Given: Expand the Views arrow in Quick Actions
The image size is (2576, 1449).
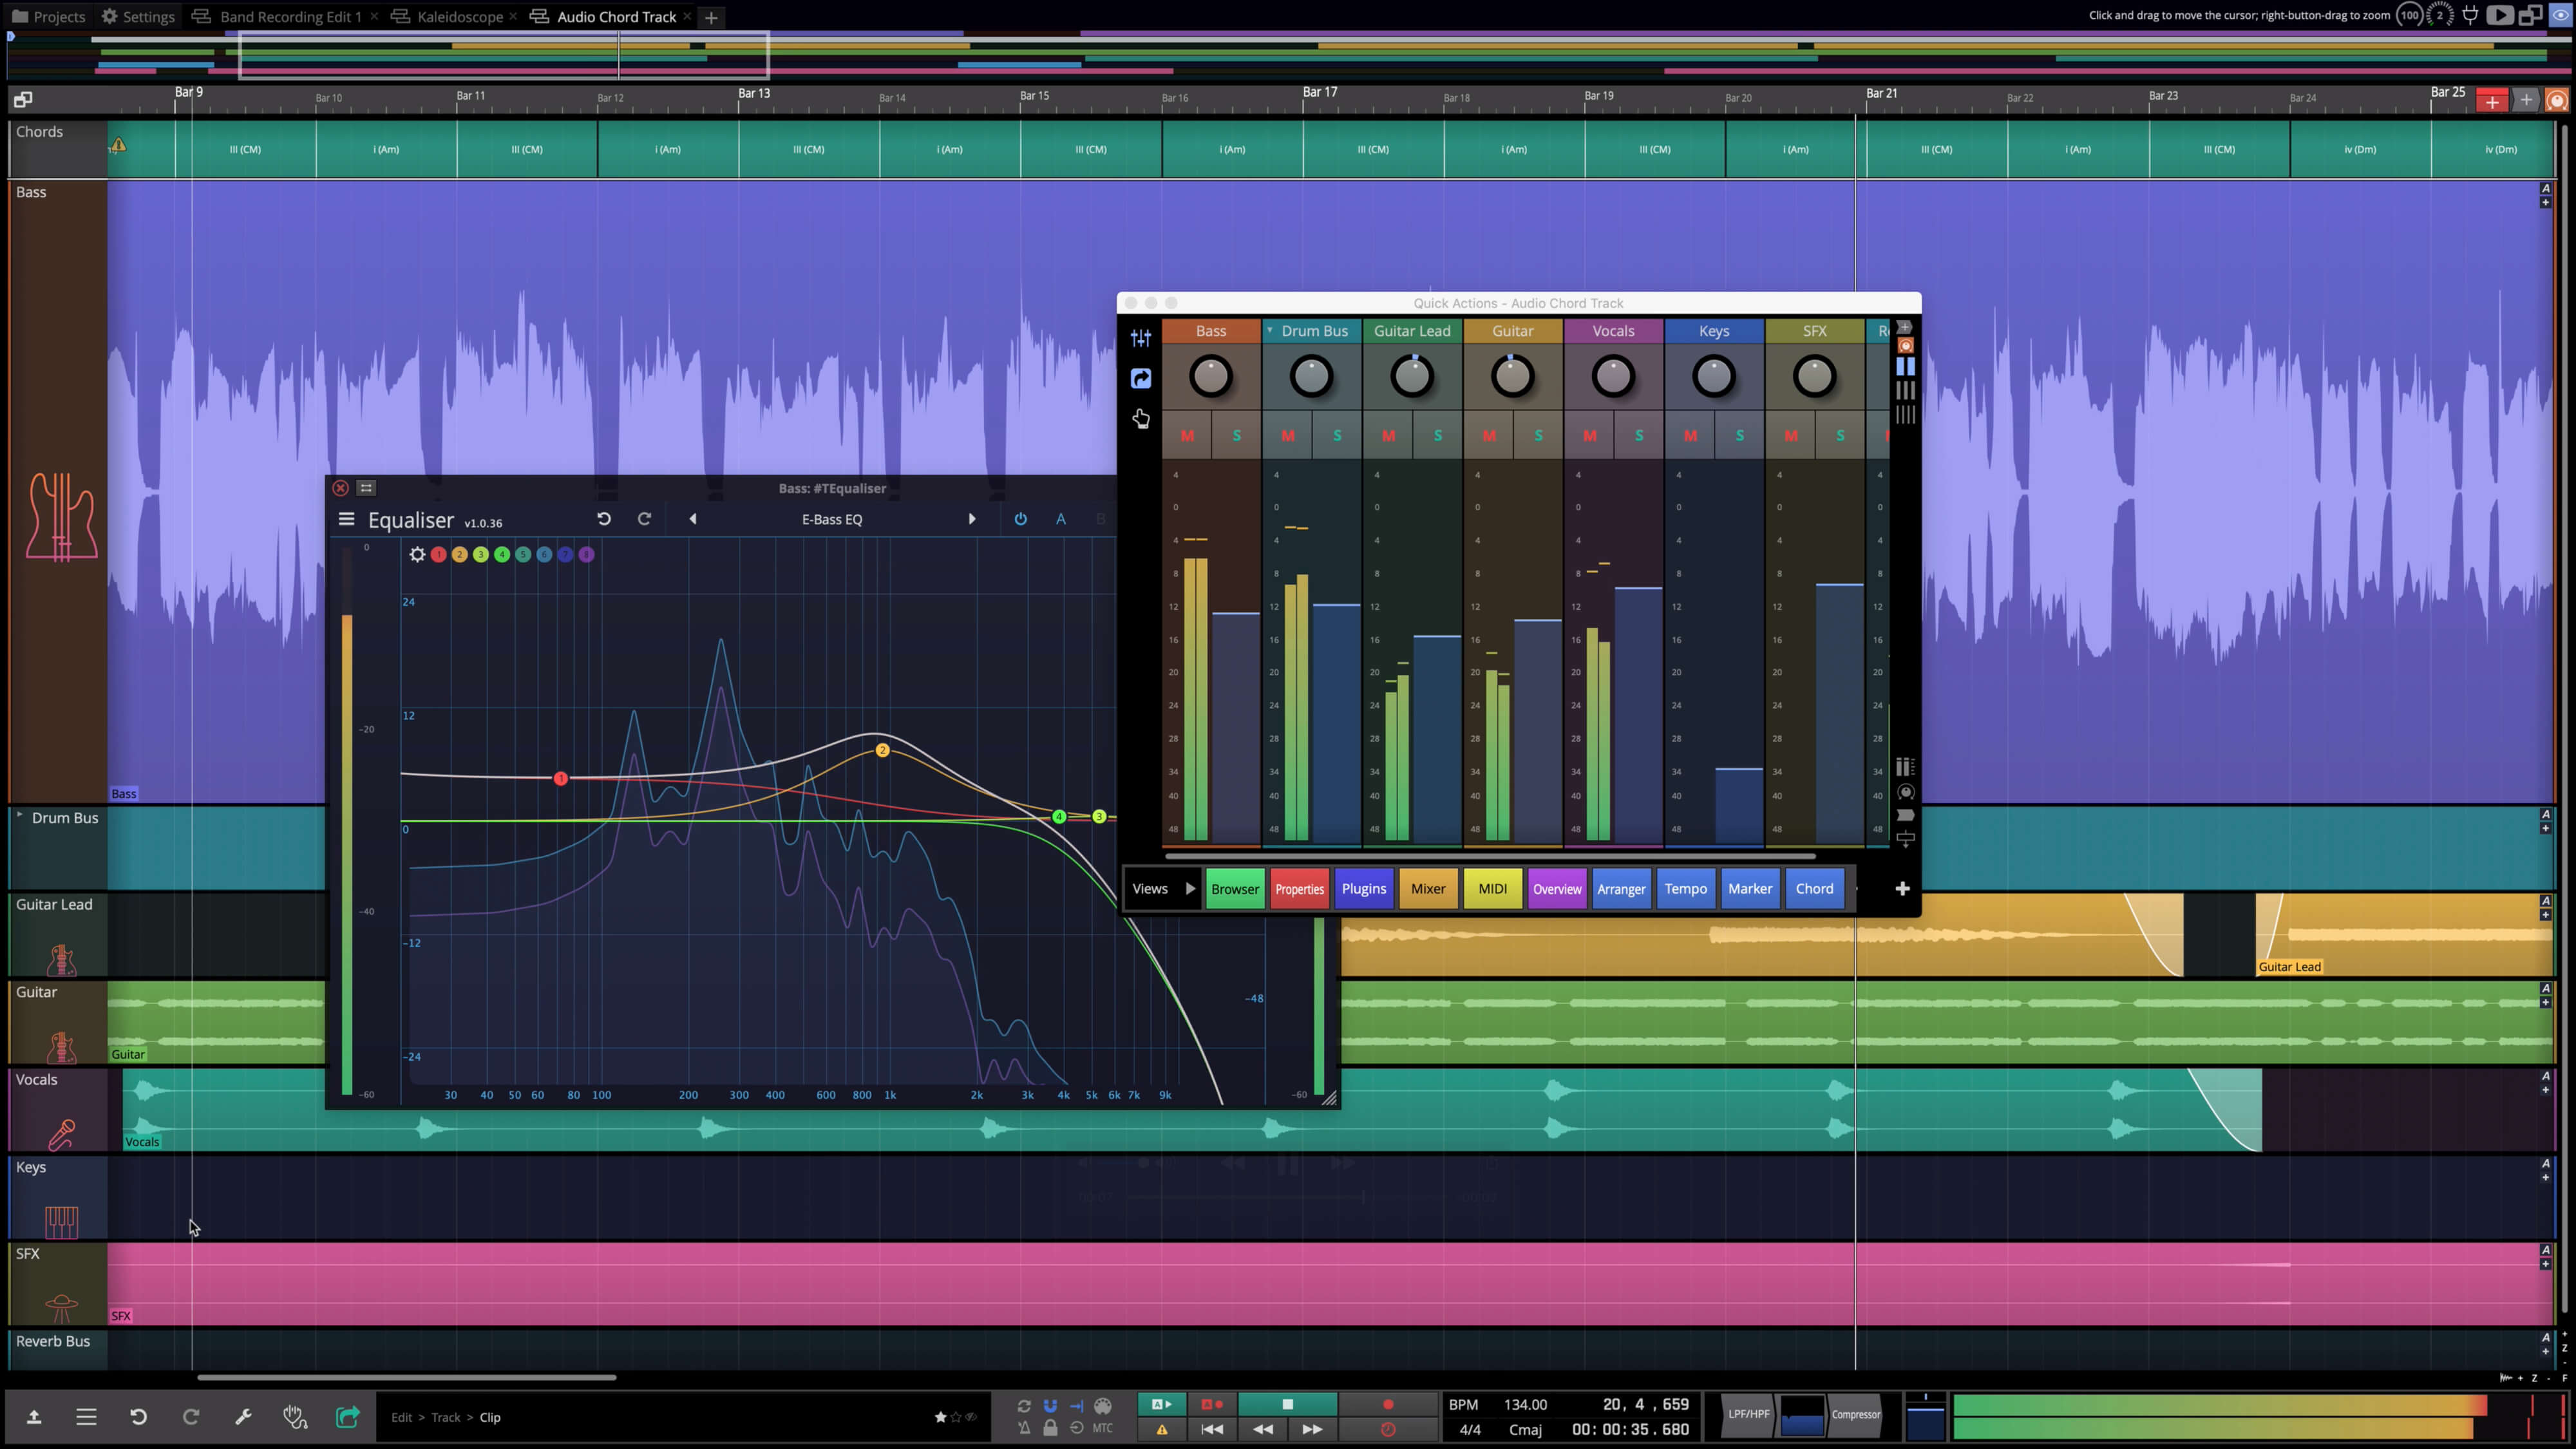Looking at the screenshot, I should pos(1190,888).
